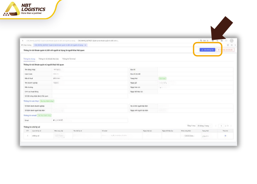
Task: Click the blue Sửa thông tin button
Action: pyautogui.click(x=207, y=50)
